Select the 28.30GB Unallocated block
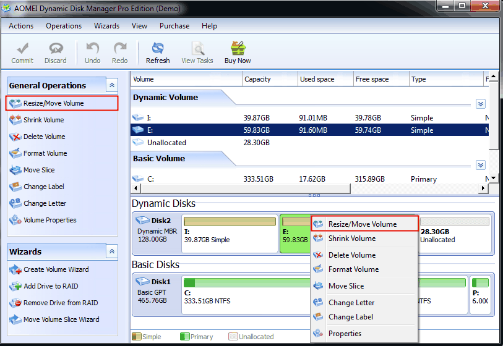The image size is (503, 346). pos(455,234)
